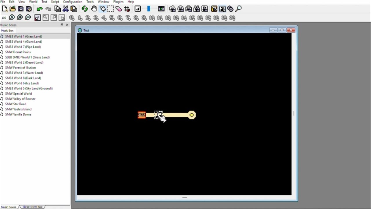Choose the dashed rectangle selection tool
Viewport: 371px width, 209px height.
point(110,9)
